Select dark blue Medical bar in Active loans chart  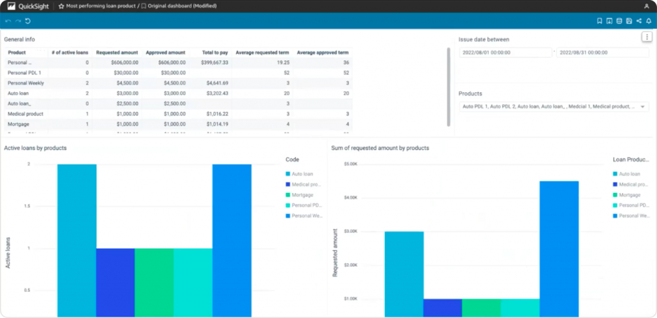115,283
